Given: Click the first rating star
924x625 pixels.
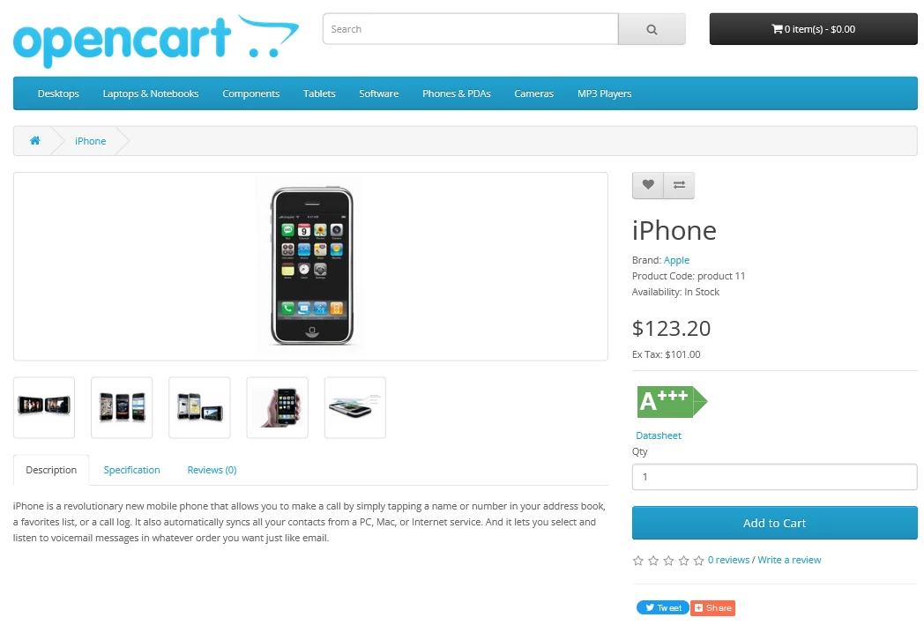Looking at the screenshot, I should [637, 560].
